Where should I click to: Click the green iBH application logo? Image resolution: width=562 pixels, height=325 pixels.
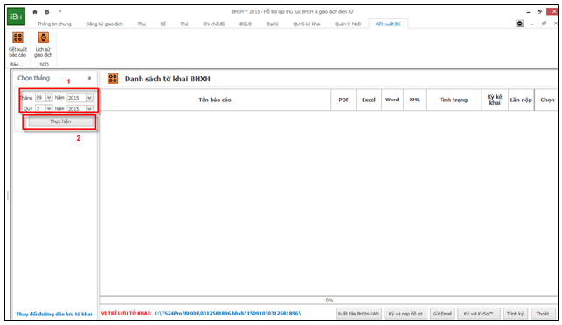pos(16,17)
